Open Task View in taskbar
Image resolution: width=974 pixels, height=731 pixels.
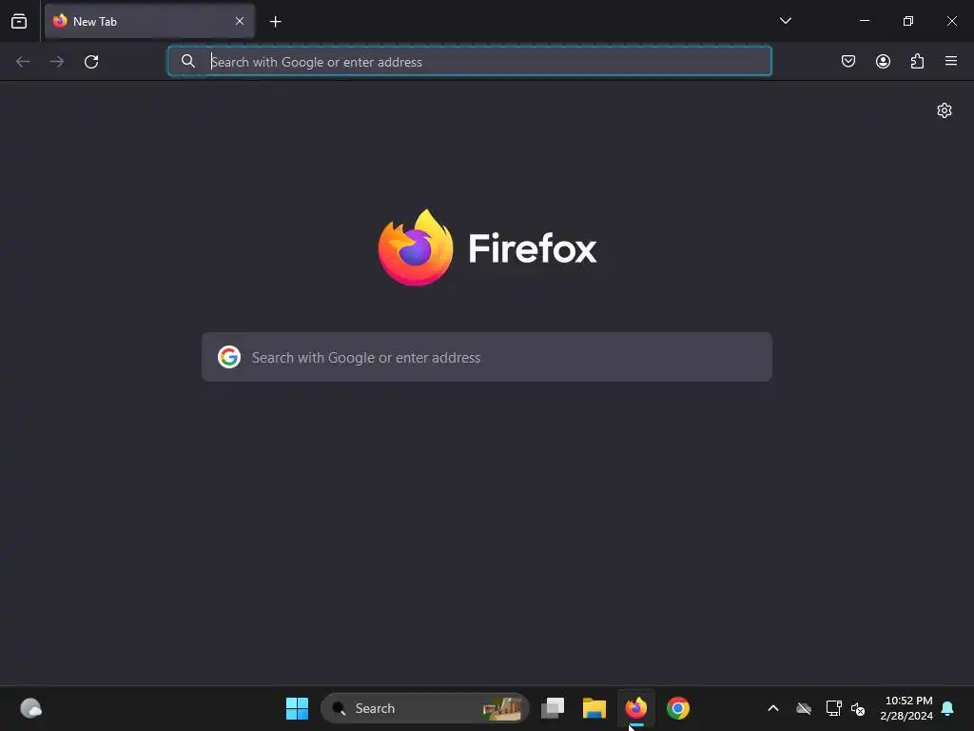(x=553, y=708)
